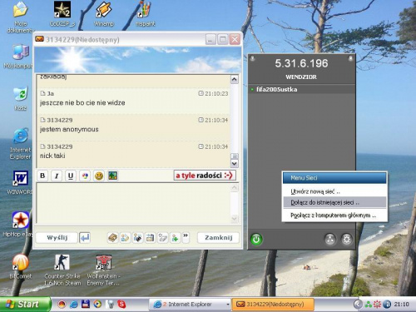Click the 'nick taki' message text
The height and width of the screenshot is (312, 416).
click(52, 156)
